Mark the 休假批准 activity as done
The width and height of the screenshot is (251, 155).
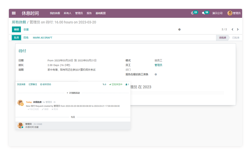coord(33,109)
